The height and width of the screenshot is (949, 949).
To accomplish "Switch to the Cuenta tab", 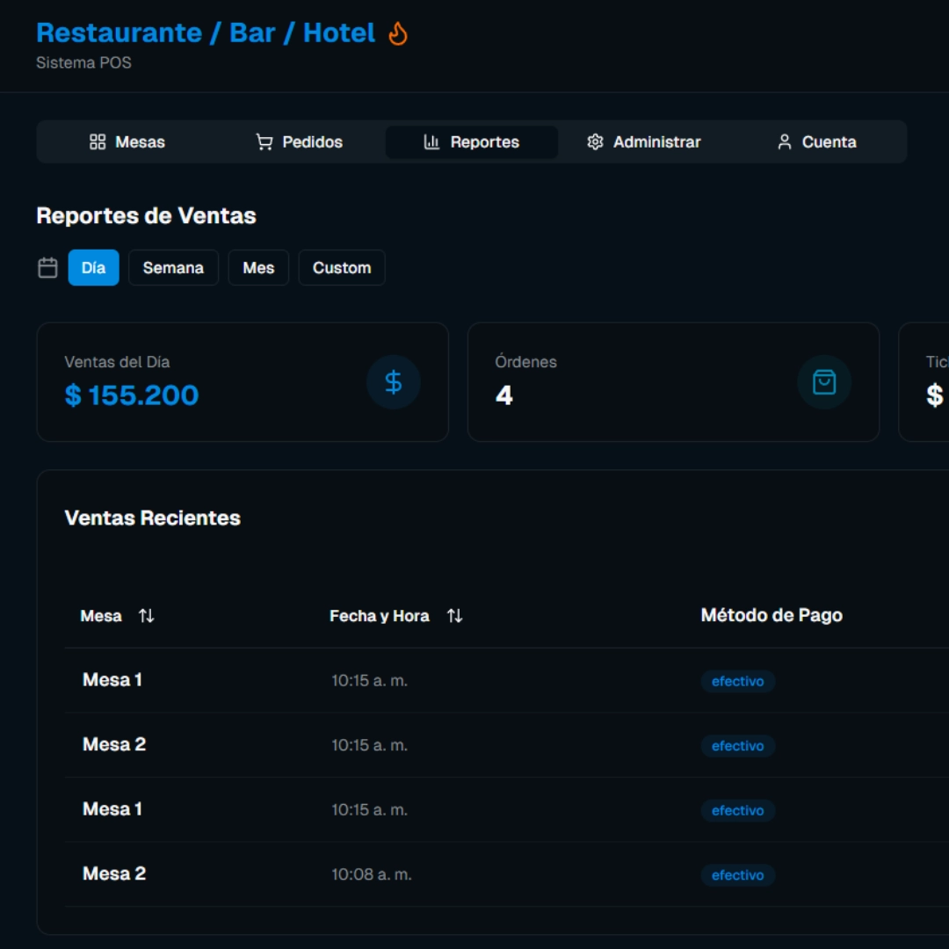I will click(816, 142).
